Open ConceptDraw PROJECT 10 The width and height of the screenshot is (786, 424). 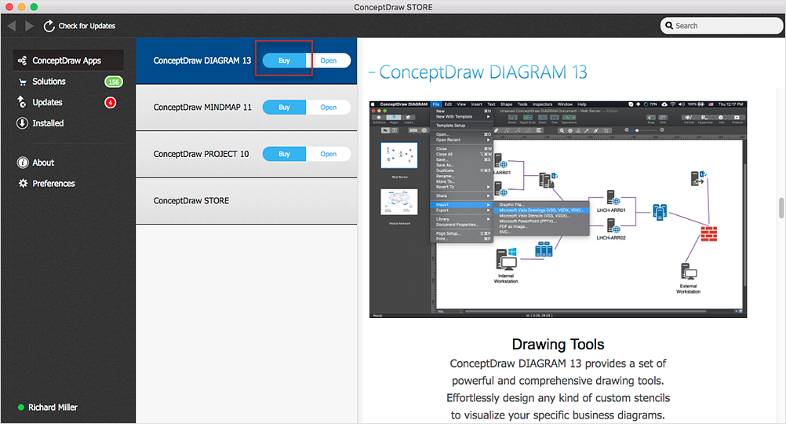click(x=328, y=154)
